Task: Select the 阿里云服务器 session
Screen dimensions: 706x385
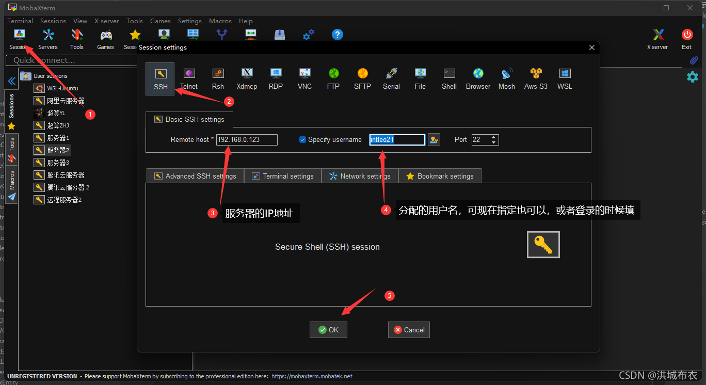Action: (x=59, y=101)
